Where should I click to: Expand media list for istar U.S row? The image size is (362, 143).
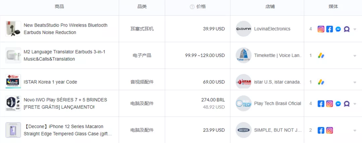pyautogui.click(x=355, y=82)
